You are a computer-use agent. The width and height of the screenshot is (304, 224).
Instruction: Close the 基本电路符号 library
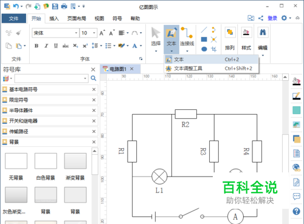click(x=94, y=89)
